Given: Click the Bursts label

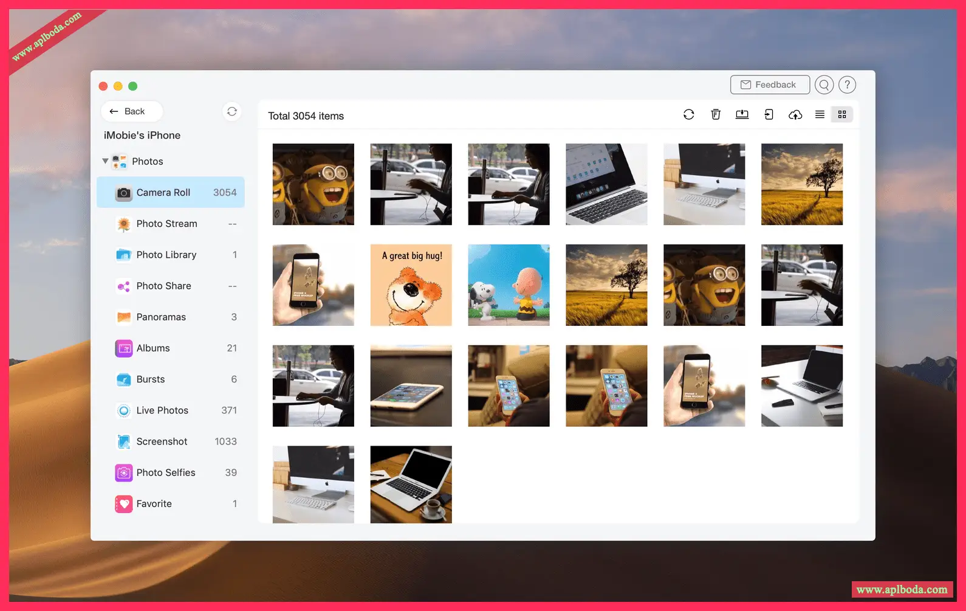Looking at the screenshot, I should tap(151, 379).
